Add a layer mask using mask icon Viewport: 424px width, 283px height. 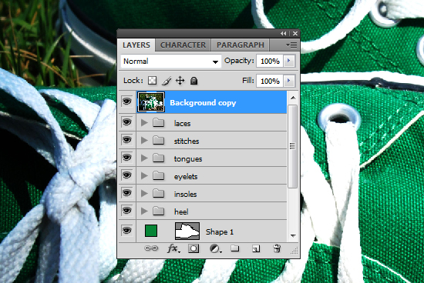coord(193,248)
